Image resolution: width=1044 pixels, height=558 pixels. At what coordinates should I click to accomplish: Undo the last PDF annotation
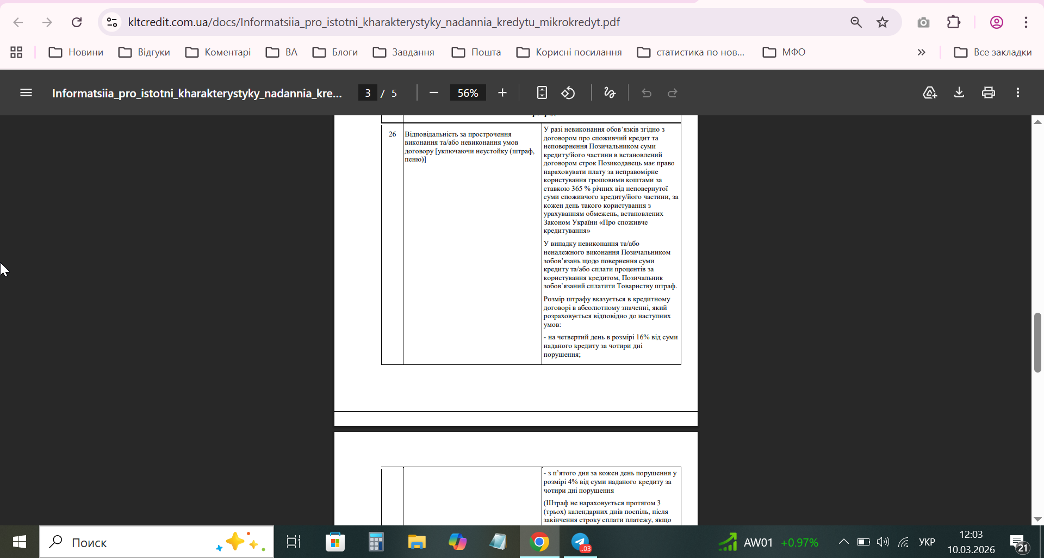click(647, 93)
